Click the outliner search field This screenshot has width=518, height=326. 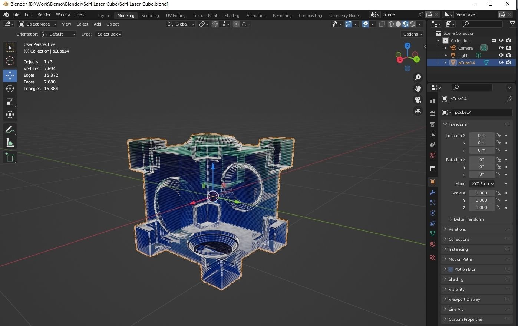tap(482, 24)
